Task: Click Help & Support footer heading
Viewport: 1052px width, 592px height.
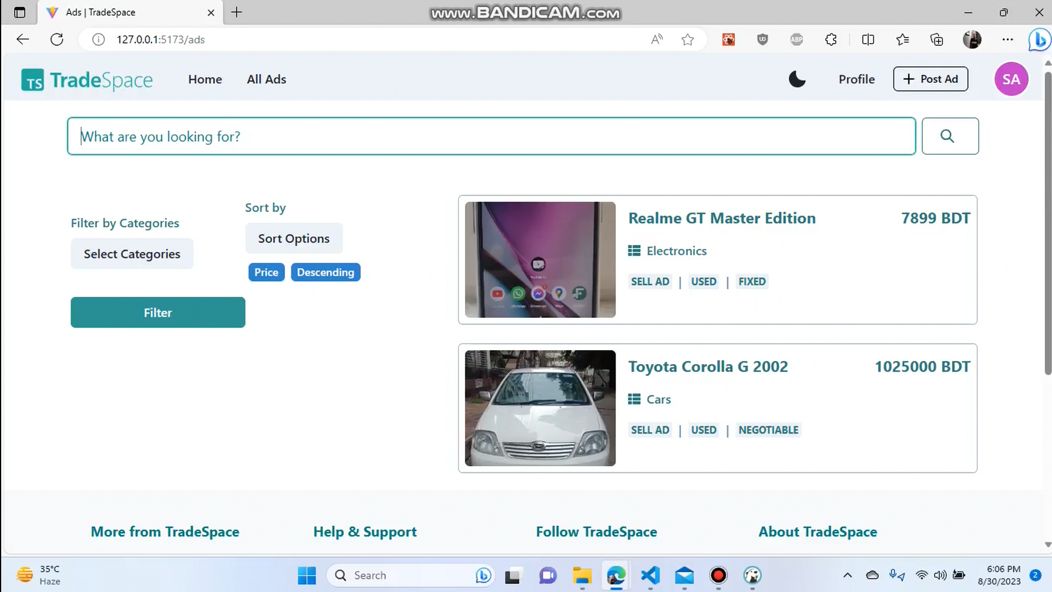Action: pyautogui.click(x=365, y=532)
